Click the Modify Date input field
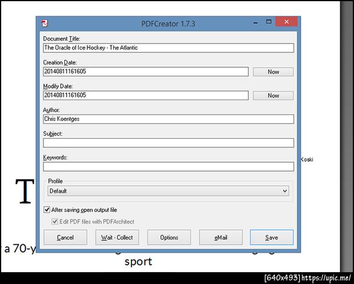 146,95
